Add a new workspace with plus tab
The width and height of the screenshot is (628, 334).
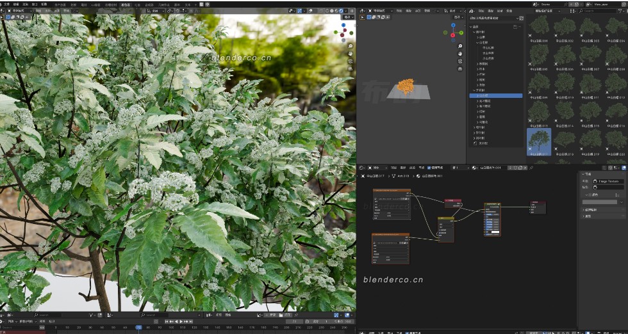click(195, 4)
